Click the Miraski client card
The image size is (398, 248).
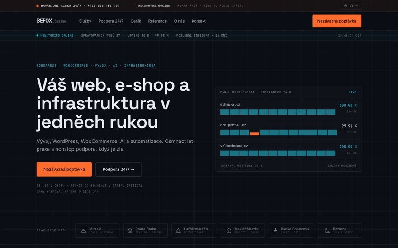(x=97, y=230)
